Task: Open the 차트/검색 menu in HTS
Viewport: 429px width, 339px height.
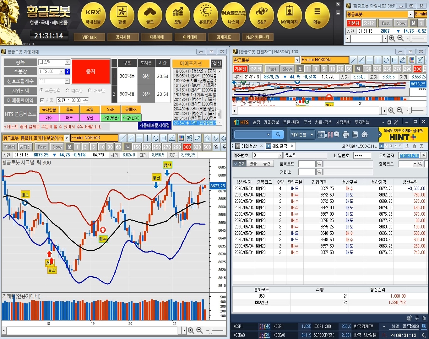Action: pyautogui.click(x=323, y=122)
